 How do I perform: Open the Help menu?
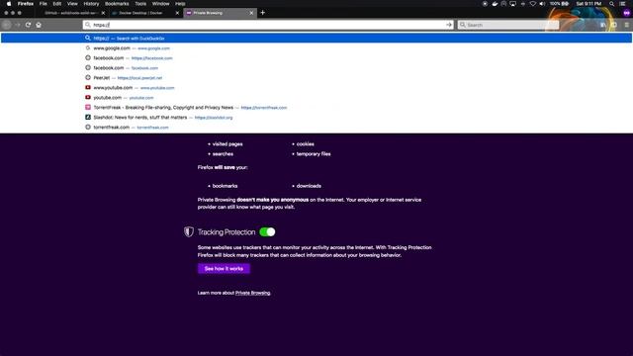point(180,4)
